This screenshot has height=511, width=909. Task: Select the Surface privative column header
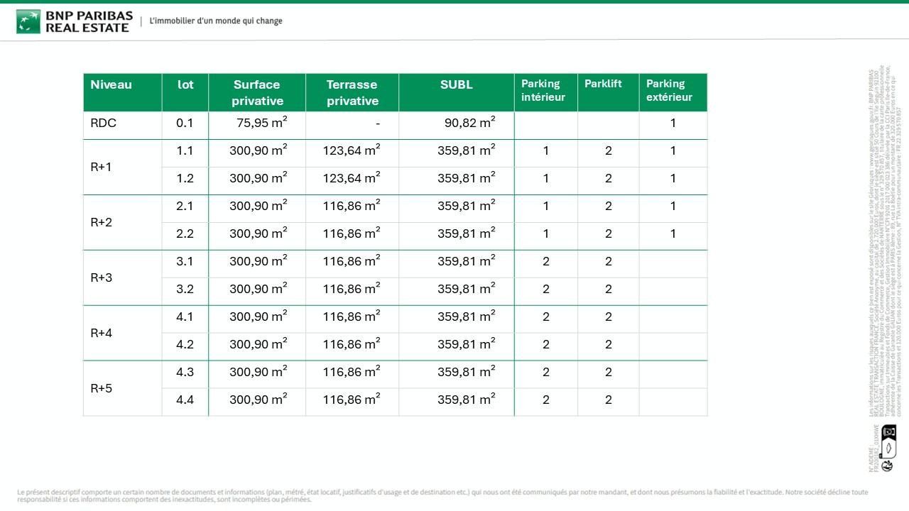click(257, 92)
